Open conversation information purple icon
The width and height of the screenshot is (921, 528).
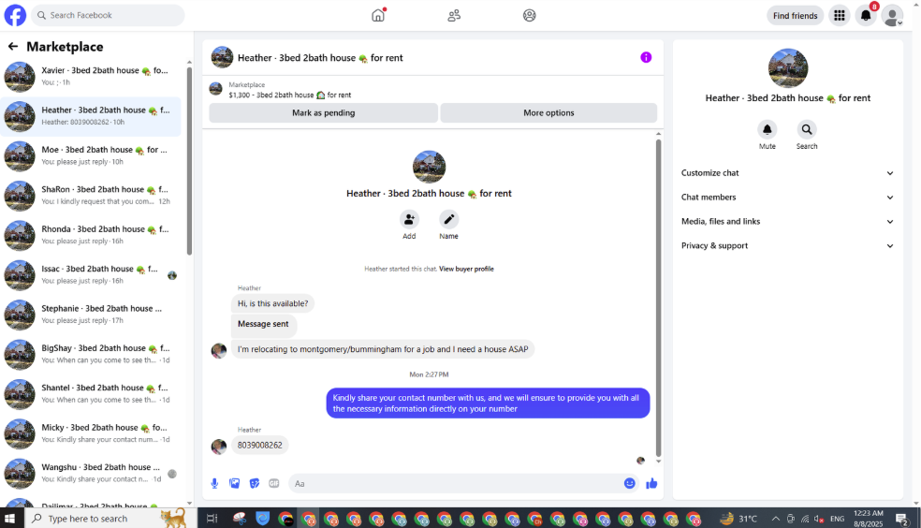pyautogui.click(x=646, y=57)
